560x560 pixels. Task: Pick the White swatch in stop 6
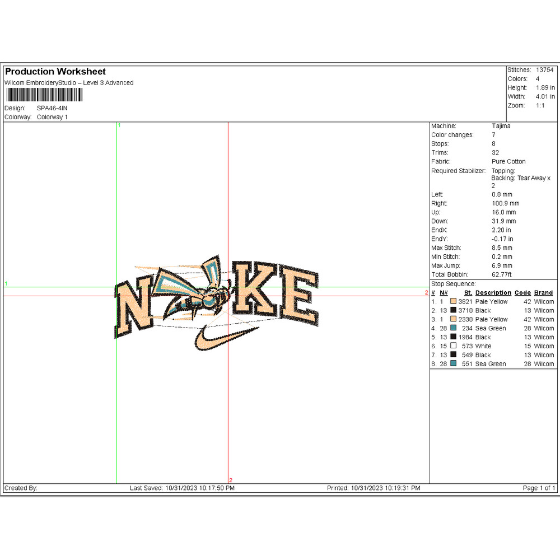pyautogui.click(x=453, y=346)
